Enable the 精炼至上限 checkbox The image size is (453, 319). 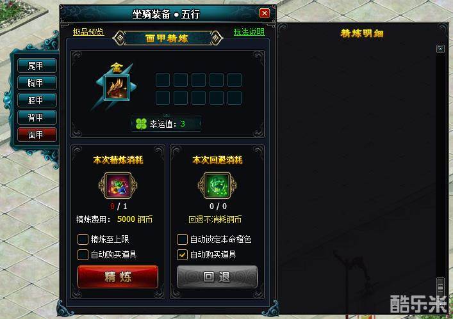click(x=83, y=239)
